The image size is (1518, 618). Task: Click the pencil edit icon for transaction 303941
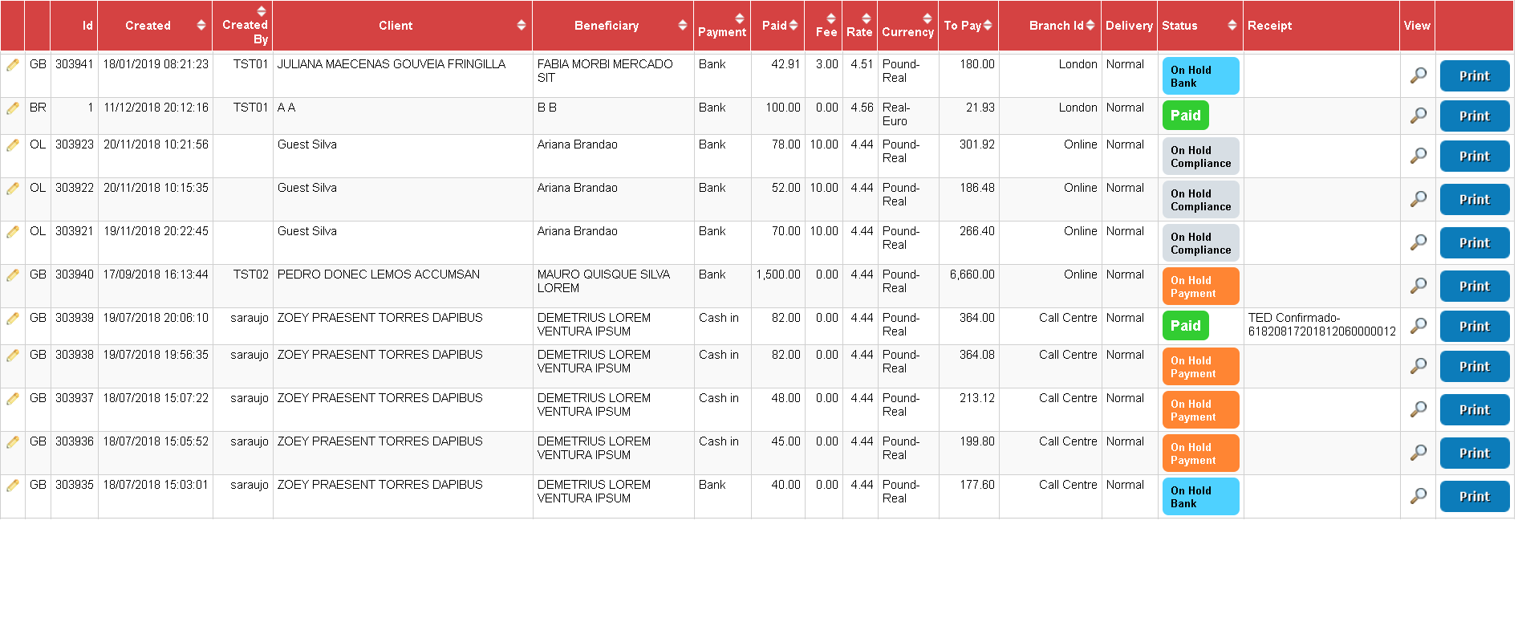[x=13, y=65]
